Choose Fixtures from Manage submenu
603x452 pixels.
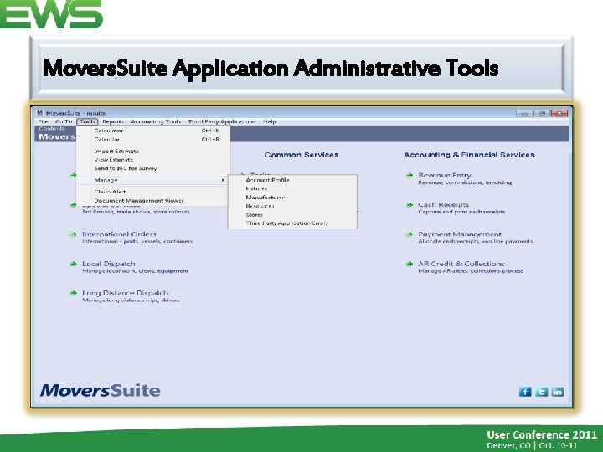click(x=292, y=188)
